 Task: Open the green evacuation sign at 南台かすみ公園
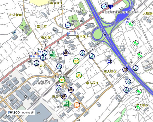[x=52, y=54]
